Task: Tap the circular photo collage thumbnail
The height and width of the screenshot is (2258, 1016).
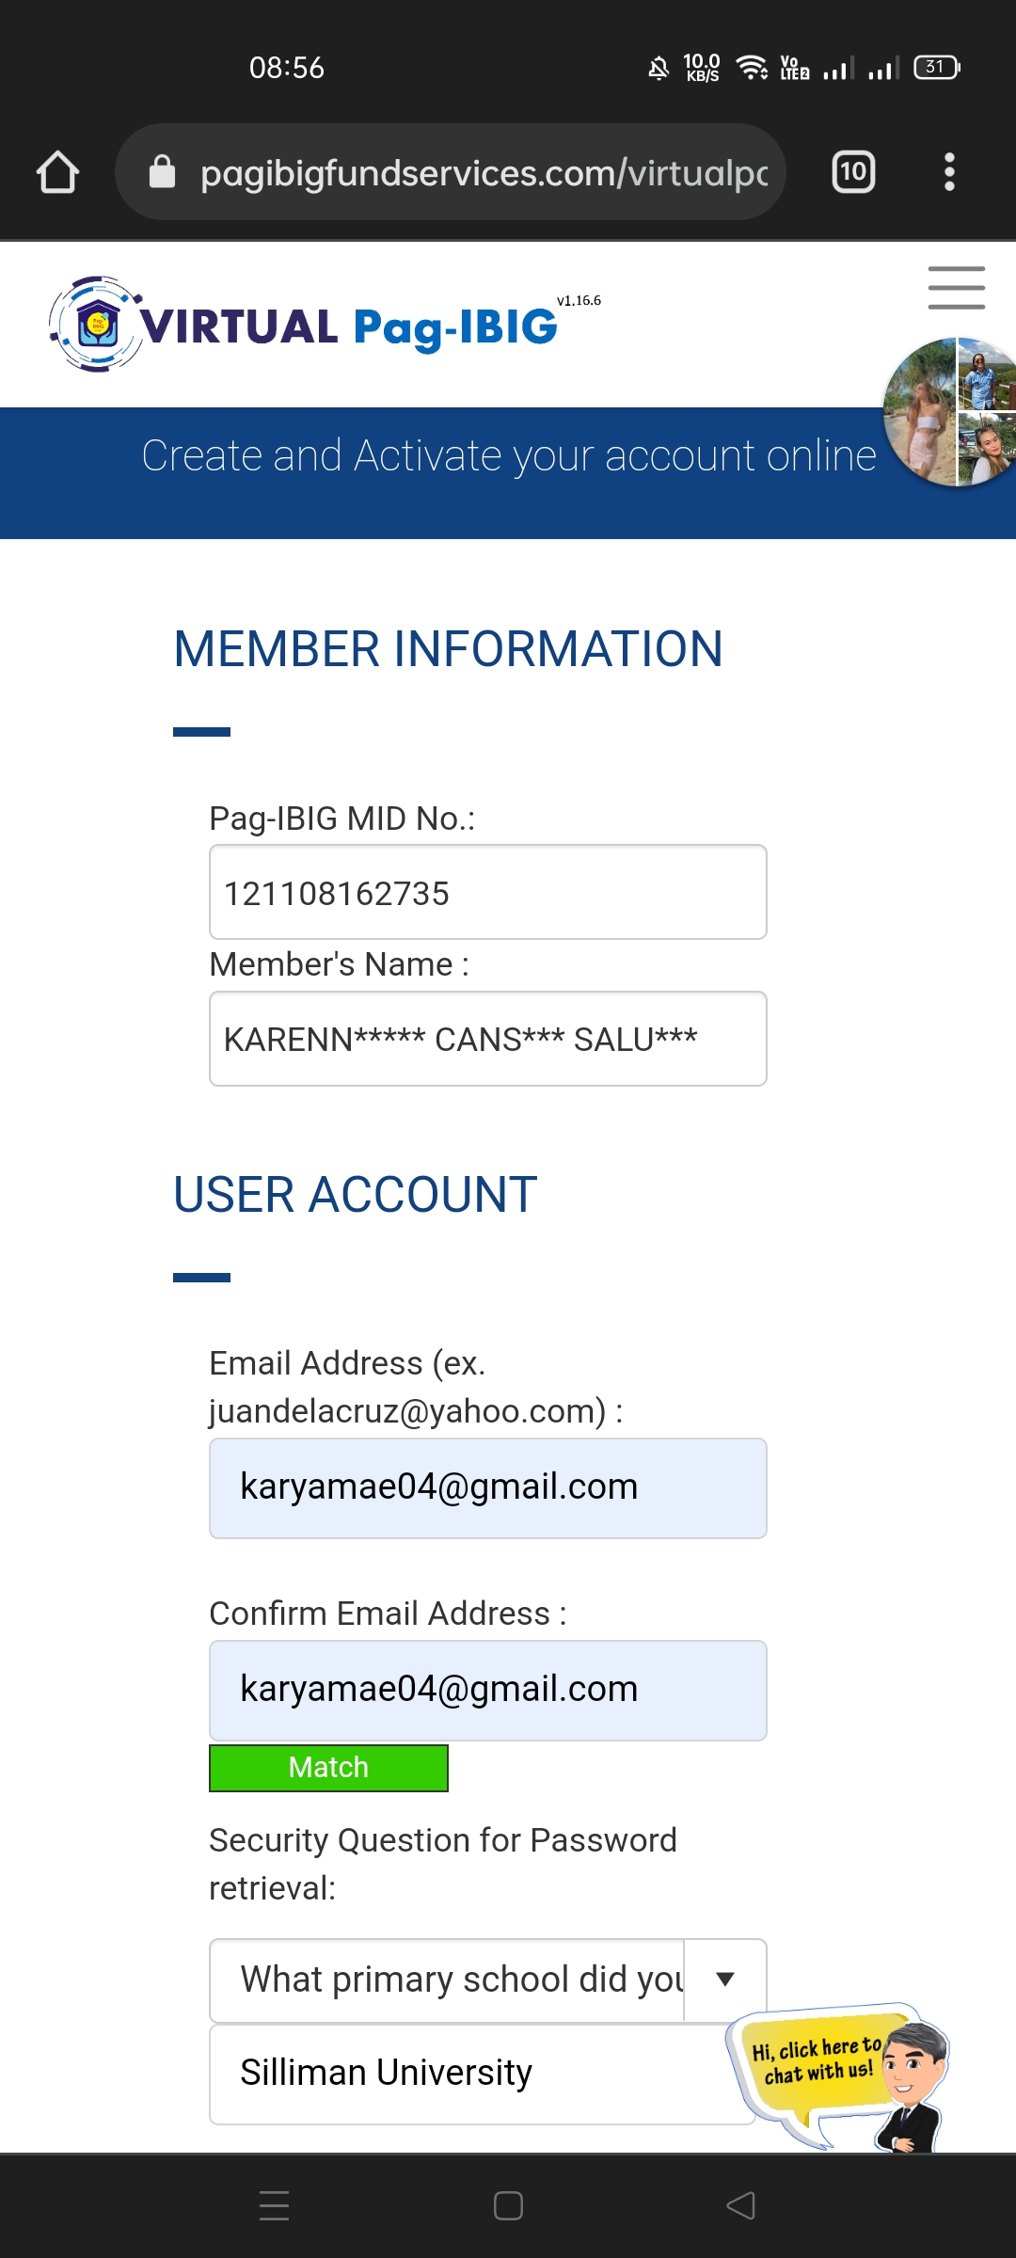Action: (x=950, y=412)
